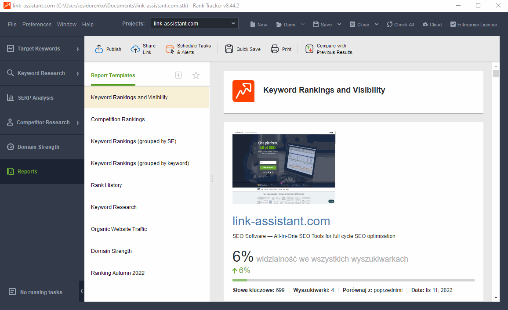Open the Window menu
This screenshot has width=508, height=310.
[x=67, y=24]
